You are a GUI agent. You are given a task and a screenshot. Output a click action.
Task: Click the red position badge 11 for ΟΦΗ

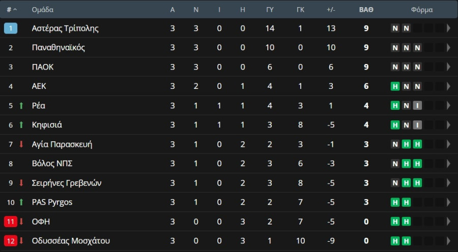[11, 222]
